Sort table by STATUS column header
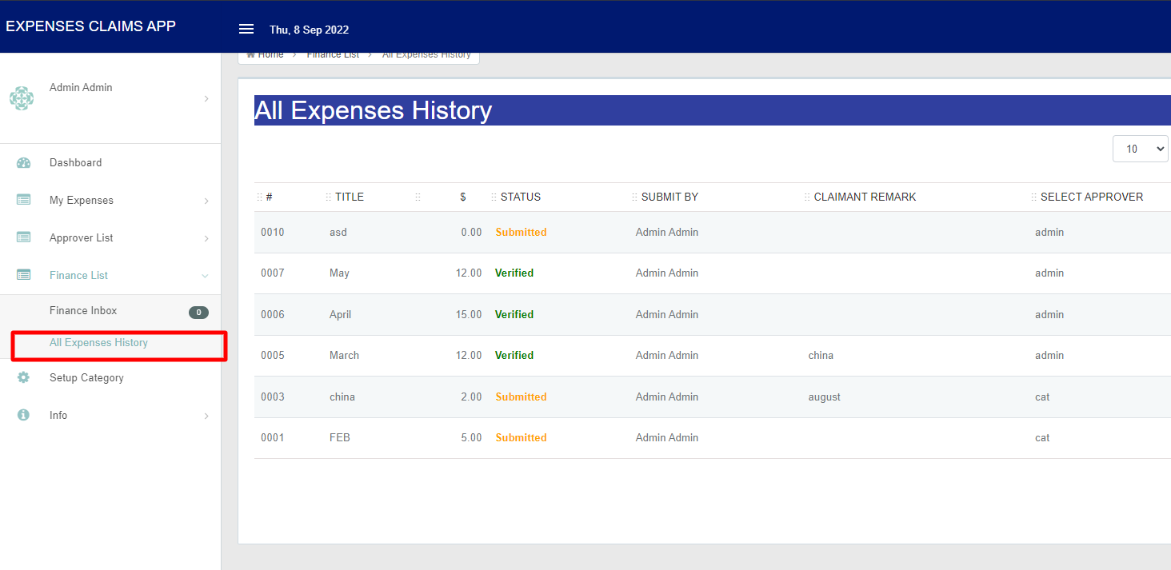Viewport: 1171px width, 570px height. point(520,197)
